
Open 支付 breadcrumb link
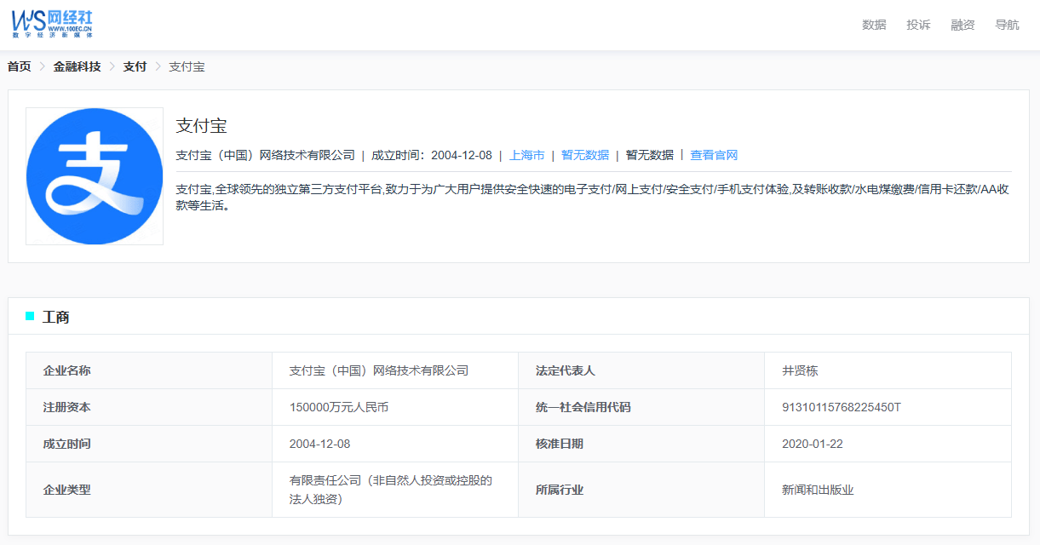[x=135, y=66]
